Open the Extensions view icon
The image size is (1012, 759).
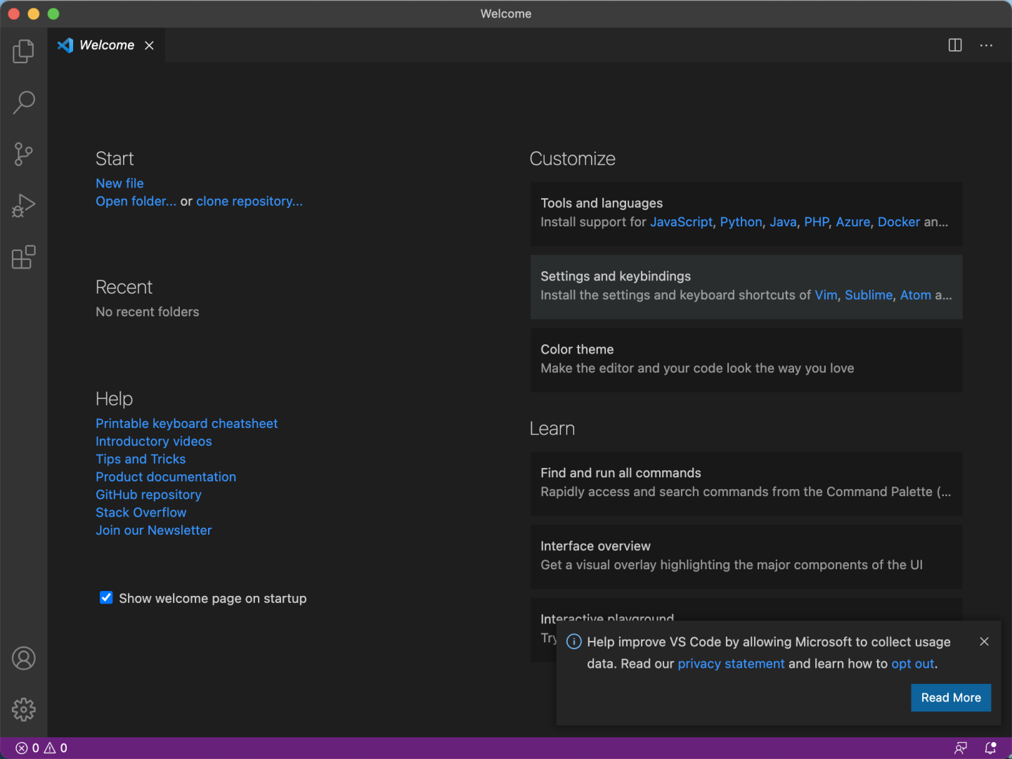coord(23,257)
